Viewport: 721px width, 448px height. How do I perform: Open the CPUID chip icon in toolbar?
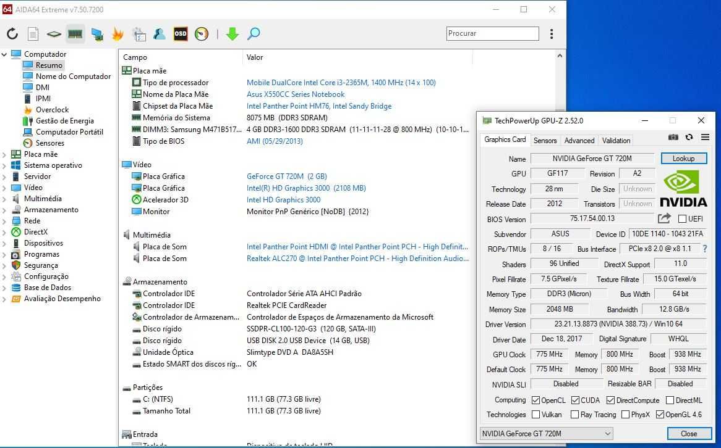pyautogui.click(x=54, y=34)
